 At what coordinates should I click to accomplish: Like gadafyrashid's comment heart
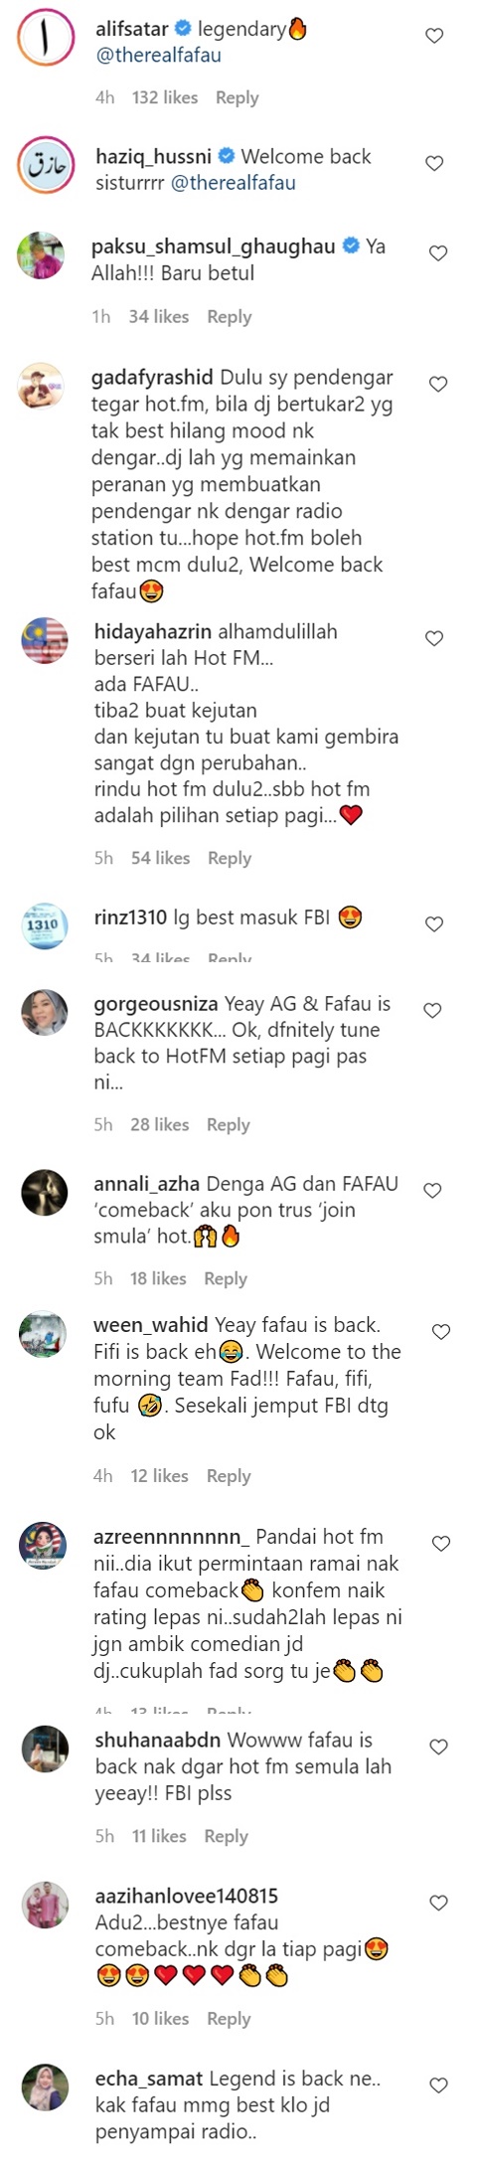point(437,384)
